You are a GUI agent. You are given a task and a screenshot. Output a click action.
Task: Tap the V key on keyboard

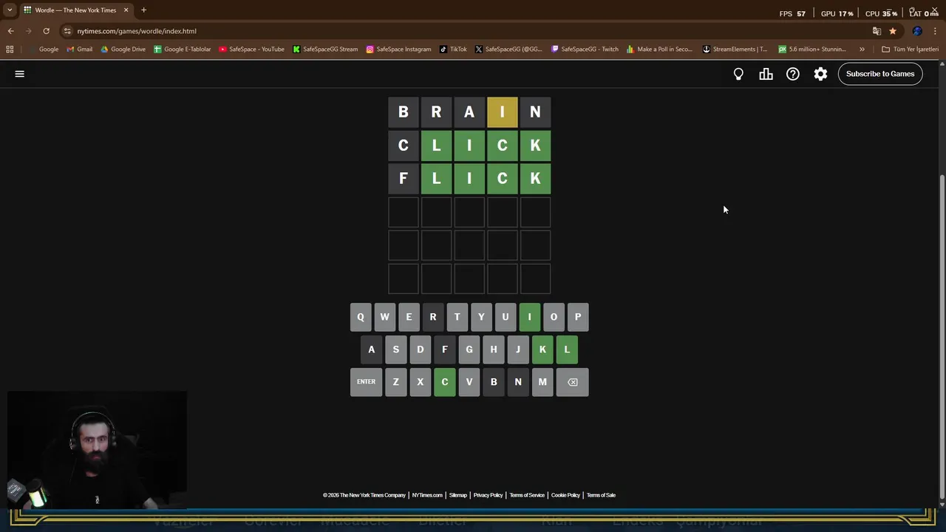pyautogui.click(x=469, y=382)
